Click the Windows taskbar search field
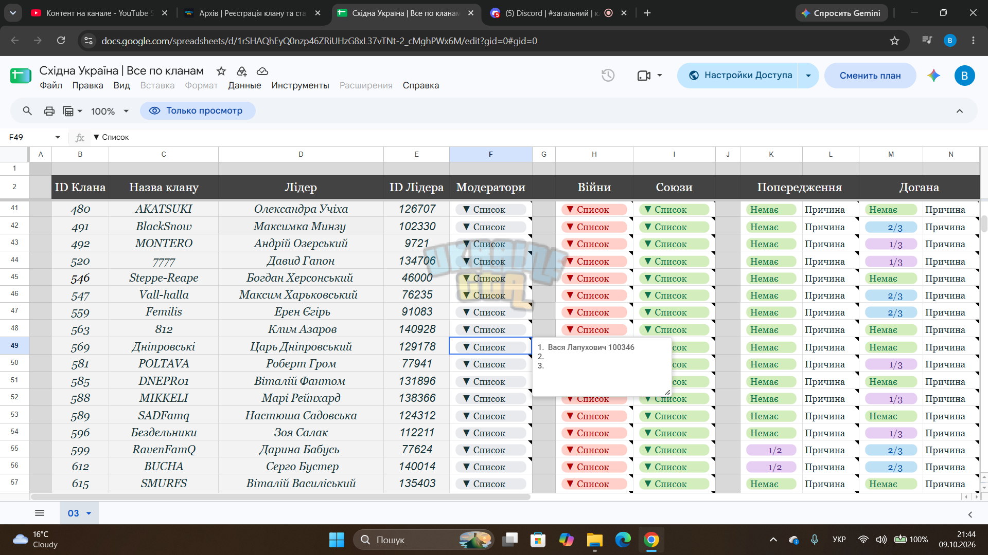 click(424, 540)
